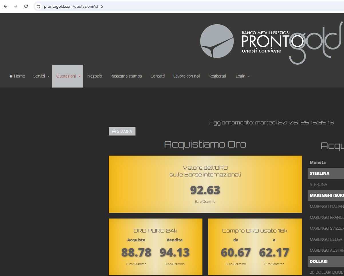Go to the Negozio page
Screen dimensions: 344x276
[x=95, y=76]
